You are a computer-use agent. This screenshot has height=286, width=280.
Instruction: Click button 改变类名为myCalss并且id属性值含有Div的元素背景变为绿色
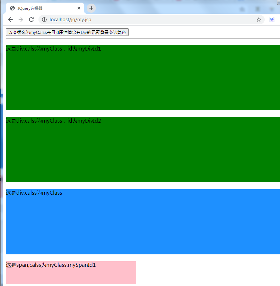67,32
